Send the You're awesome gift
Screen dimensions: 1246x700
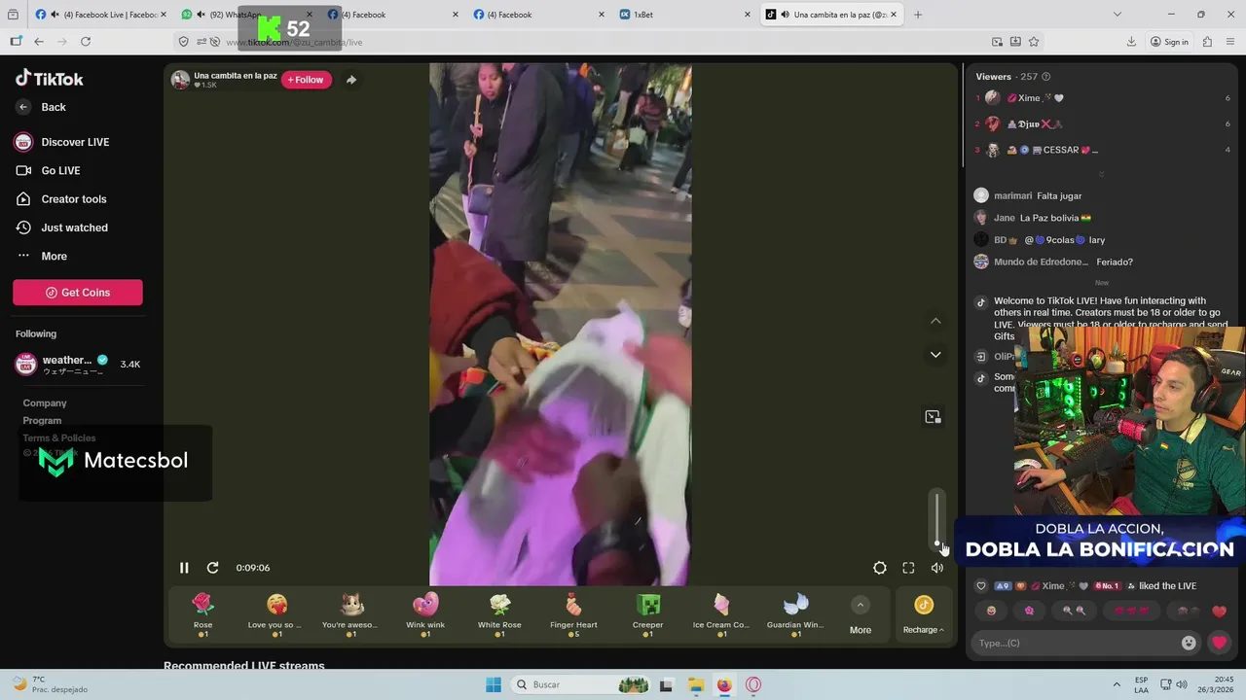coord(351,614)
